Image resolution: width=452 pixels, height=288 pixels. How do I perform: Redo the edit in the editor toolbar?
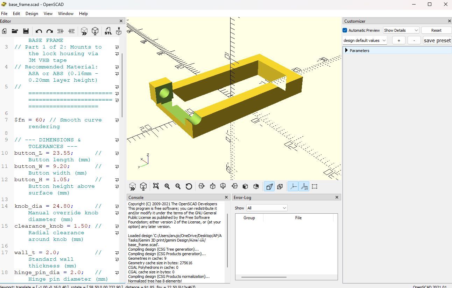pyautogui.click(x=50, y=31)
